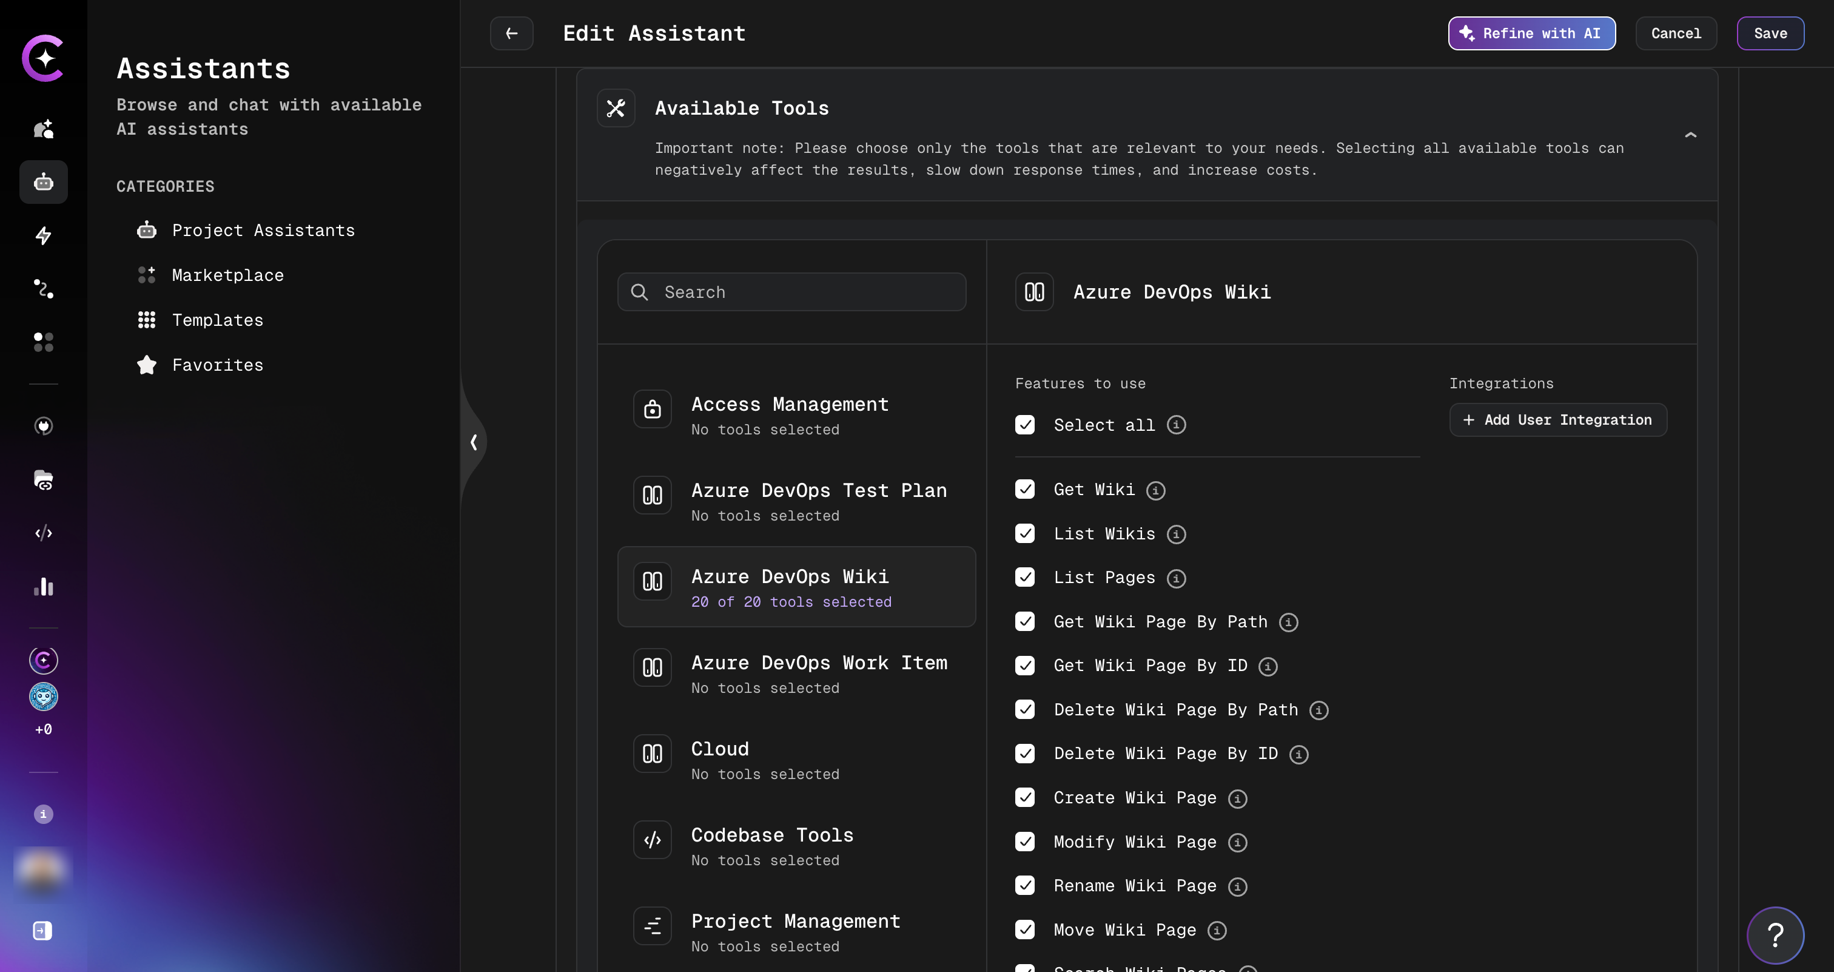1834x972 pixels.
Task: Click info icon beside Get Wiki Page By ID
Action: pos(1268,667)
